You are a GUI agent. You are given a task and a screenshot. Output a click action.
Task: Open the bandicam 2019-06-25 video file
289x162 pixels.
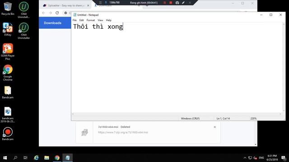pos(8,115)
